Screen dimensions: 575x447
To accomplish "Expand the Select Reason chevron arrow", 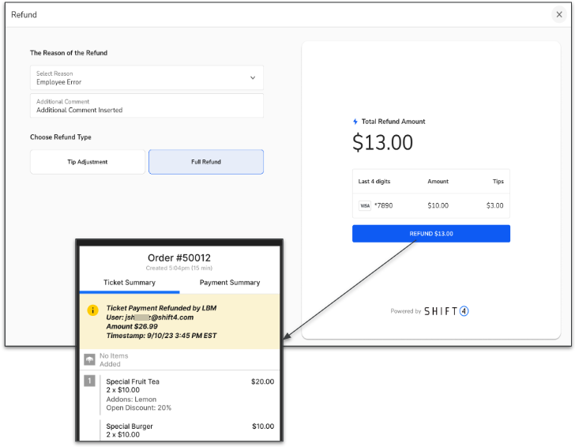I will 253,77.
